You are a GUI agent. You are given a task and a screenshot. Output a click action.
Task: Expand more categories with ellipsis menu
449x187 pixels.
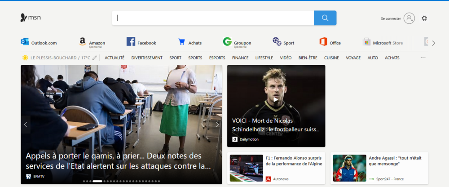click(x=423, y=58)
